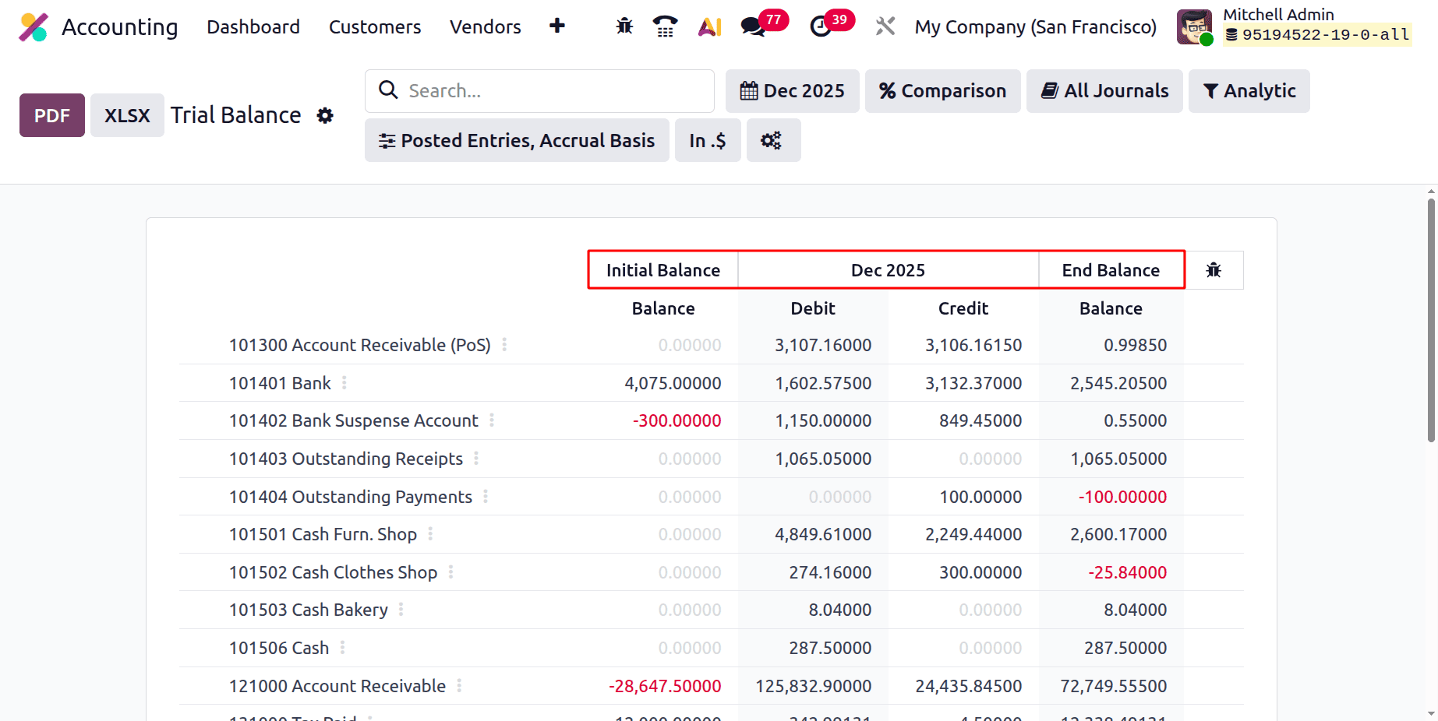Screen dimensions: 1438x721
Task: Open the debug bug icon in the navbar
Action: pos(624,26)
